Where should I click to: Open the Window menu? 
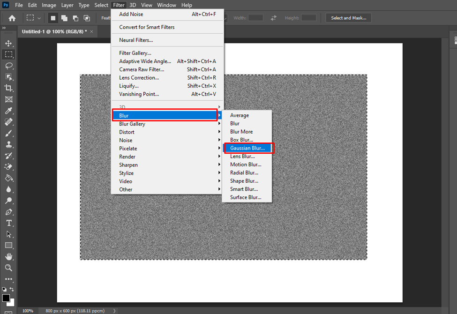(x=166, y=5)
